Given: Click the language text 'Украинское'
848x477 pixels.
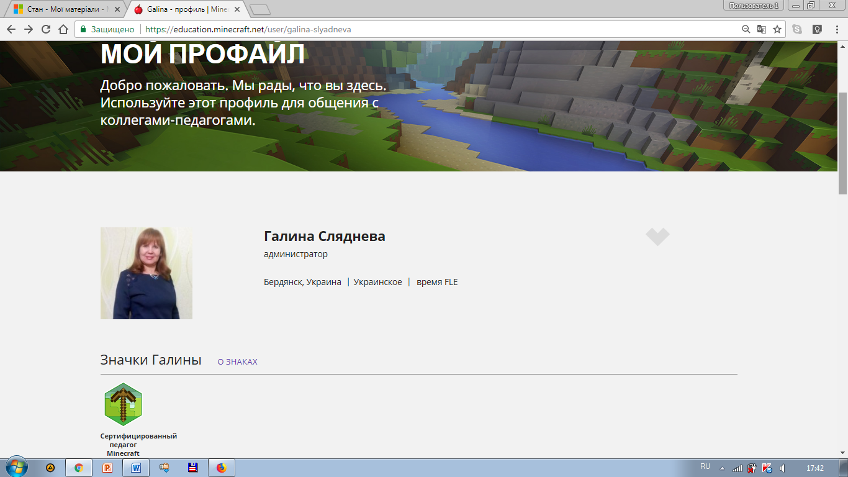Looking at the screenshot, I should point(378,282).
